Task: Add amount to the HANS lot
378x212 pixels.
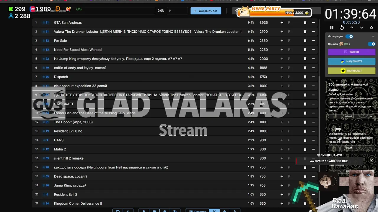Action: click(x=282, y=140)
